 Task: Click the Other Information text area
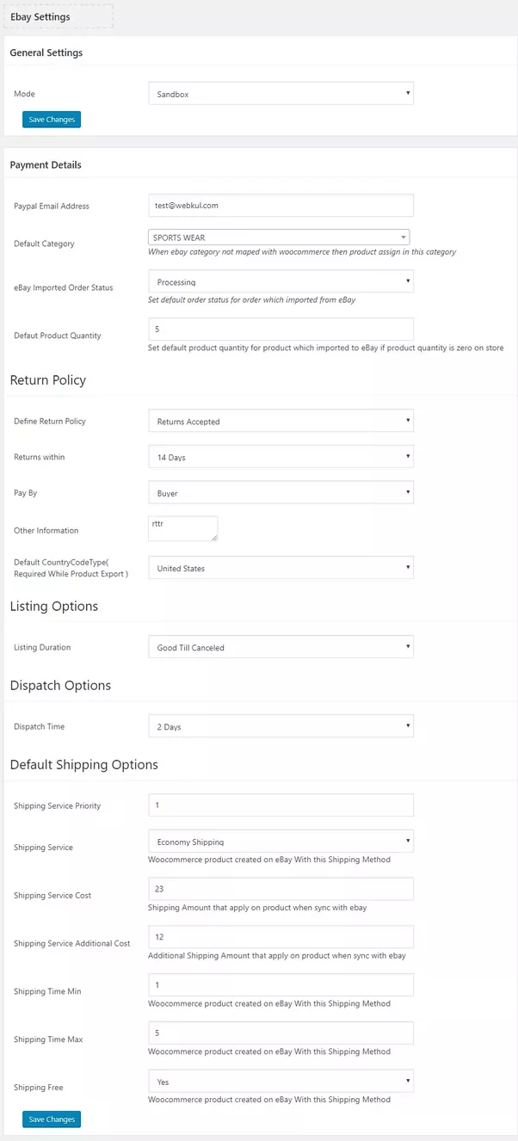tap(182, 528)
